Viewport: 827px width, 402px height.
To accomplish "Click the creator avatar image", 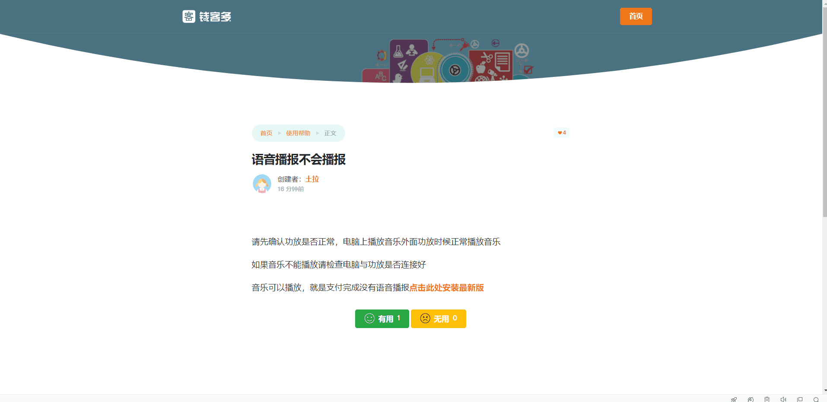I will point(262,184).
